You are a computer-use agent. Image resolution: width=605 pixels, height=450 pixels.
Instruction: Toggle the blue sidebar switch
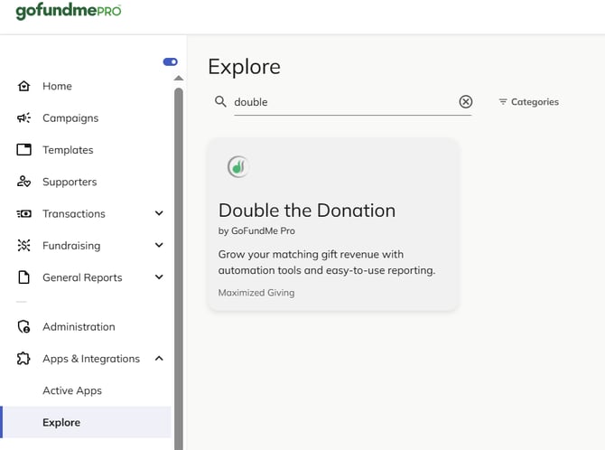(170, 62)
